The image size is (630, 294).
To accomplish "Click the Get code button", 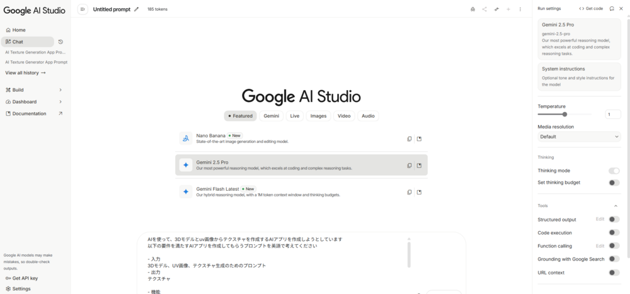I will [591, 8].
